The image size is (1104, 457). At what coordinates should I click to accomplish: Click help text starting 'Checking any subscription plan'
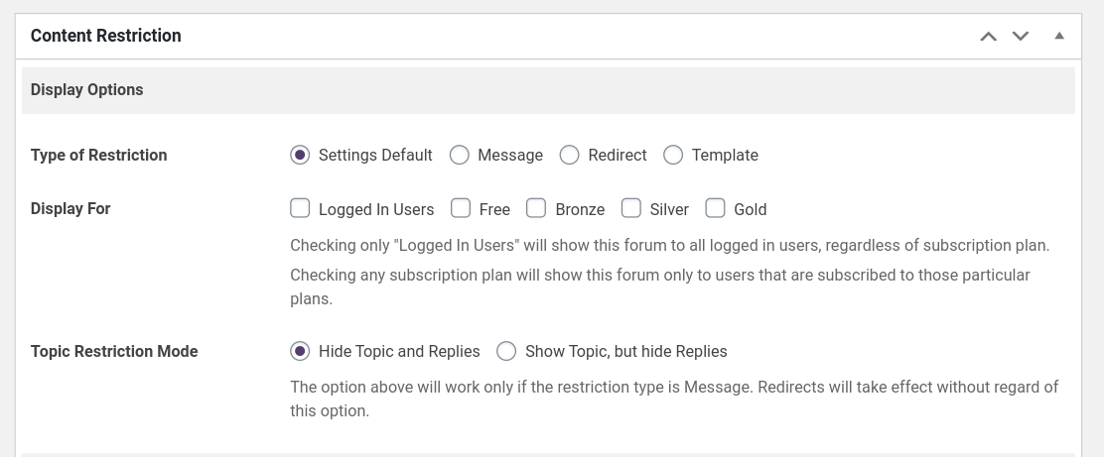point(660,286)
